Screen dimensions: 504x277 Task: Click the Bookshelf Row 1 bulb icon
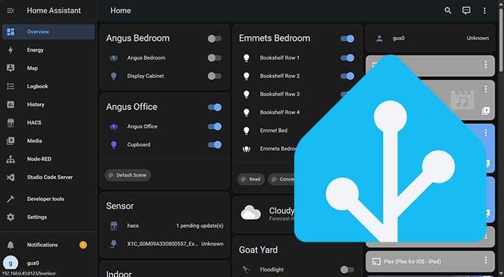[246, 58]
